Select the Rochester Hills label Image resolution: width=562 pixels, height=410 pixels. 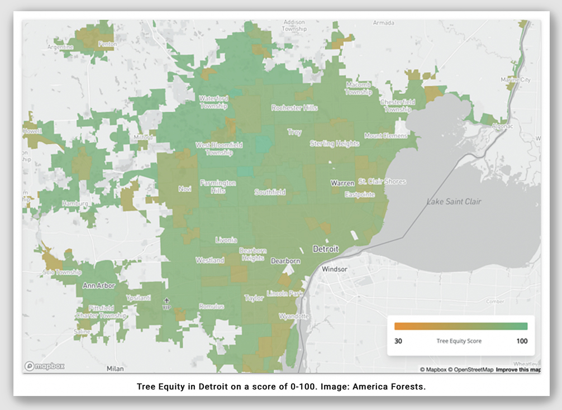pos(294,108)
